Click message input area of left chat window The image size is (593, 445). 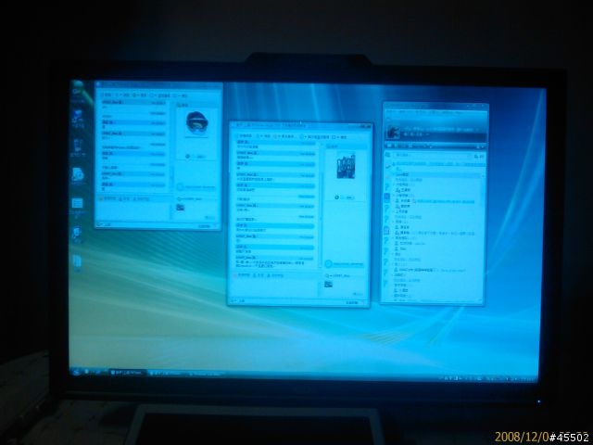point(133,212)
